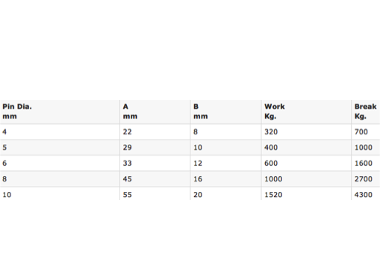Viewport: 380px width, 280px height.
Task: Click the work load 320 cell
Action: 306,131
